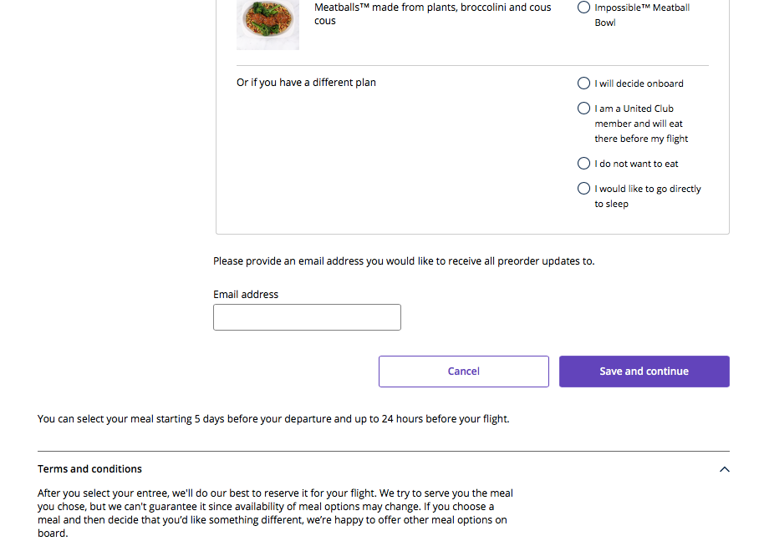Click the meal selection time window notice
This screenshot has width=759, height=541.
pos(273,419)
